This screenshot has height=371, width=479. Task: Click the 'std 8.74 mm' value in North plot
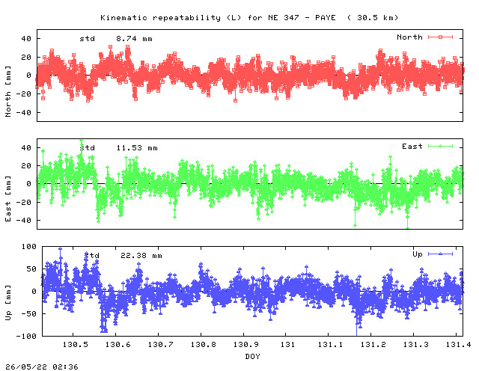(x=116, y=39)
